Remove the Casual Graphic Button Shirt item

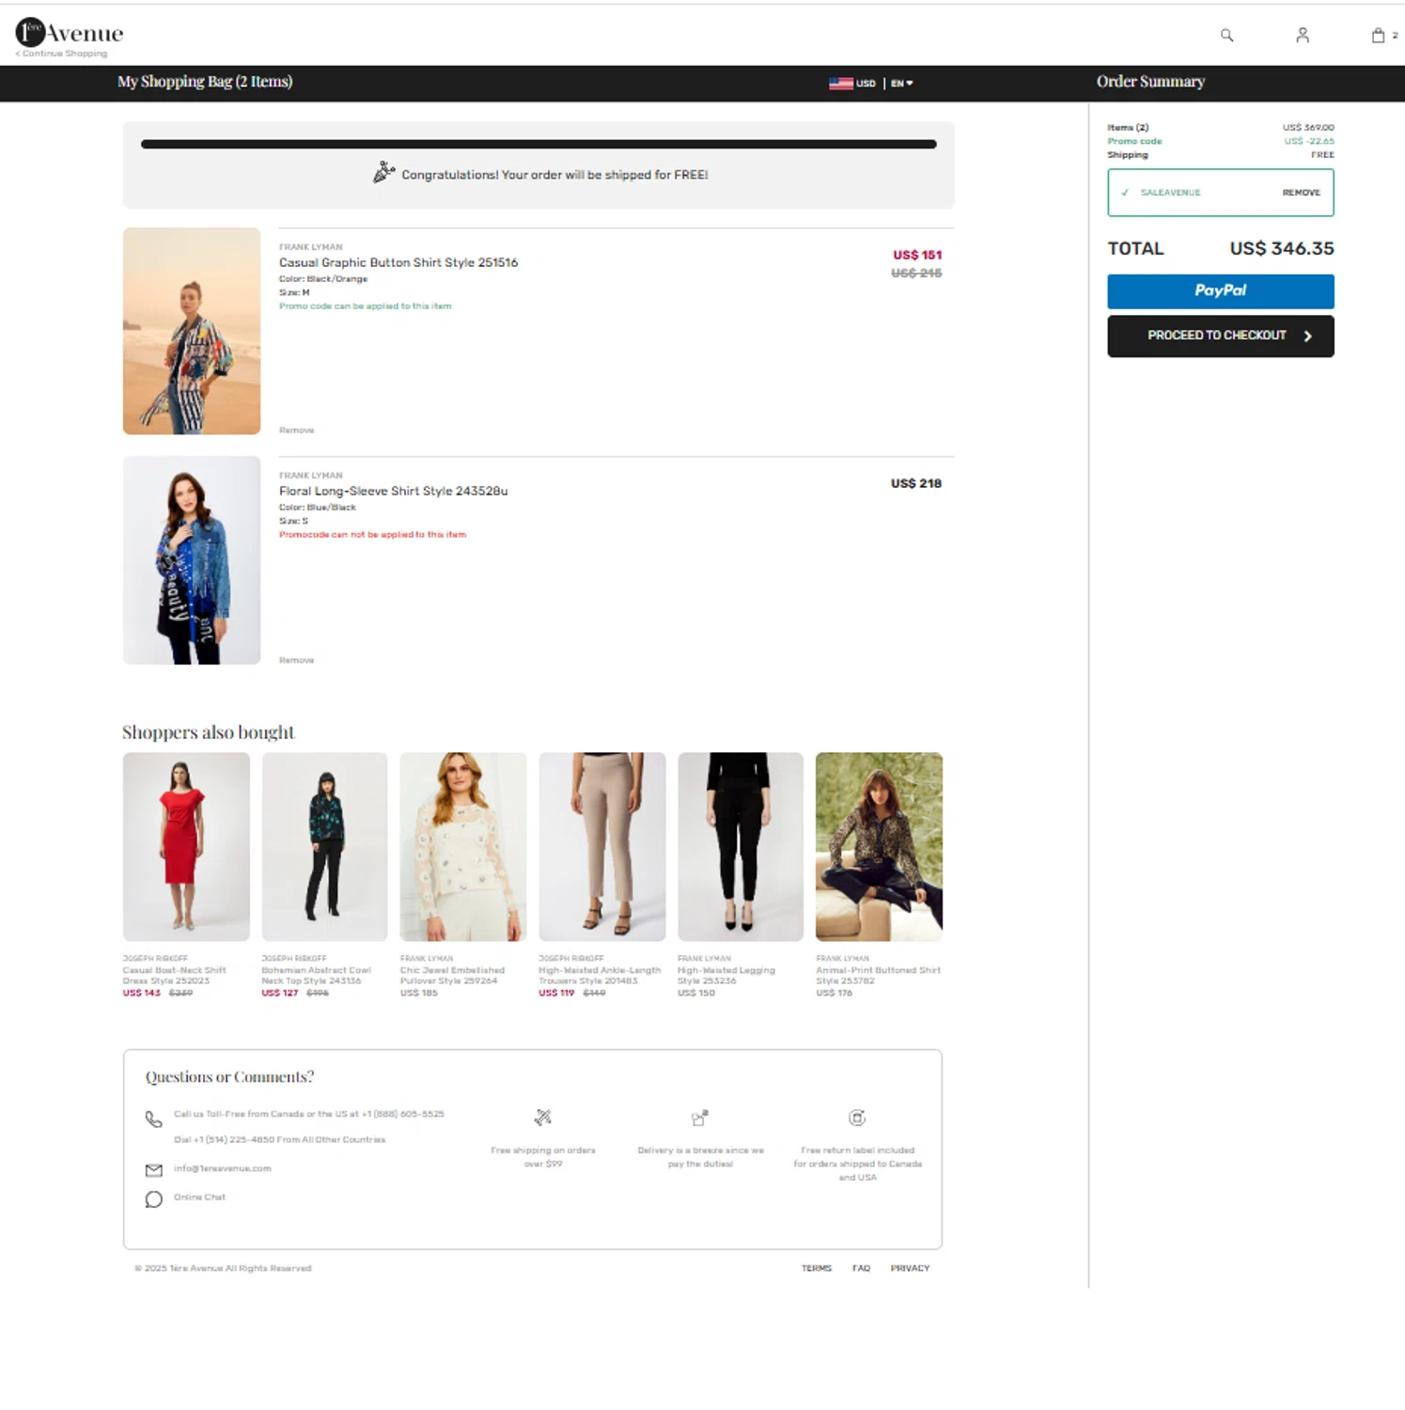click(296, 430)
